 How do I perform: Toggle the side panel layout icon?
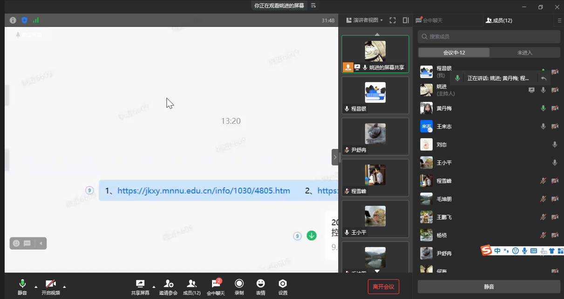tap(406, 20)
